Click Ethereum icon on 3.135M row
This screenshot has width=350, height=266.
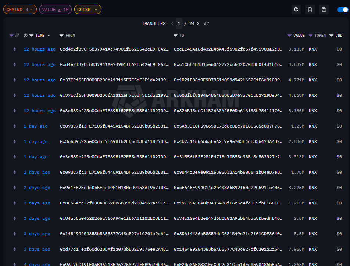pyautogui.click(x=15, y=49)
